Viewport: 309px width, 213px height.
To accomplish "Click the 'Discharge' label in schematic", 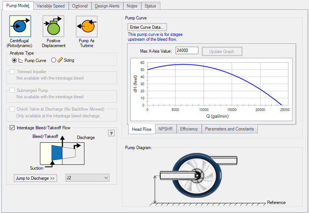I will [x=86, y=138].
